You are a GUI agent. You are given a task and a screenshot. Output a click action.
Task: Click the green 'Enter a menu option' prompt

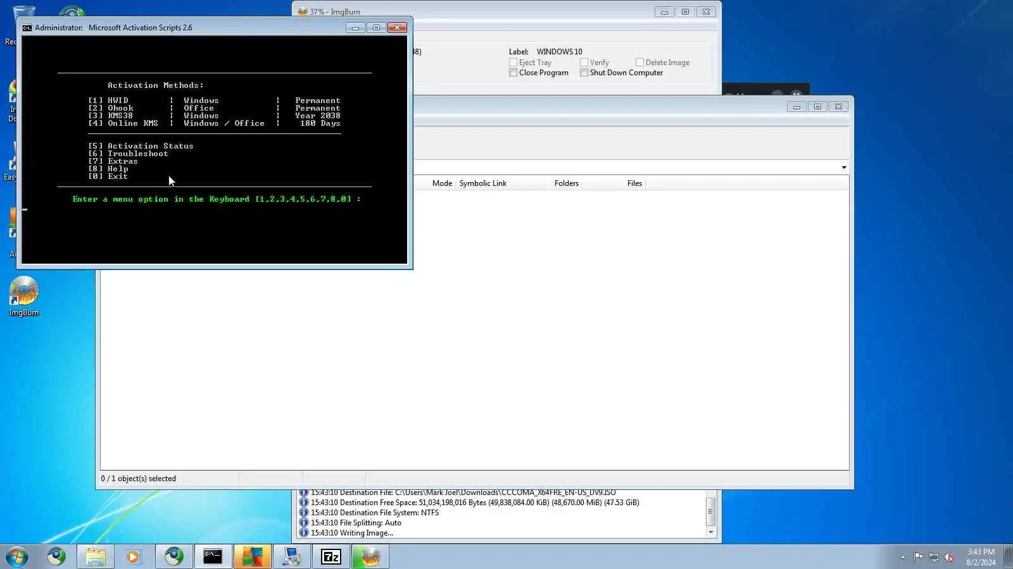217,199
